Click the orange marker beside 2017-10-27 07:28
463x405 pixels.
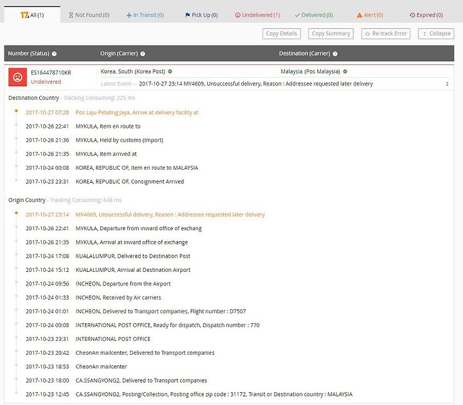coord(16,111)
